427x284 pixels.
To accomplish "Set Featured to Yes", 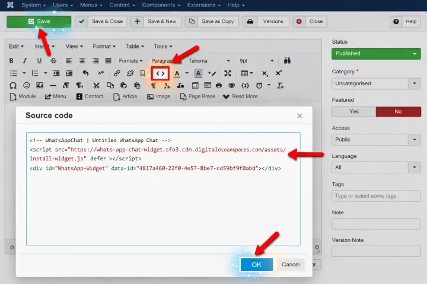I will [x=353, y=111].
